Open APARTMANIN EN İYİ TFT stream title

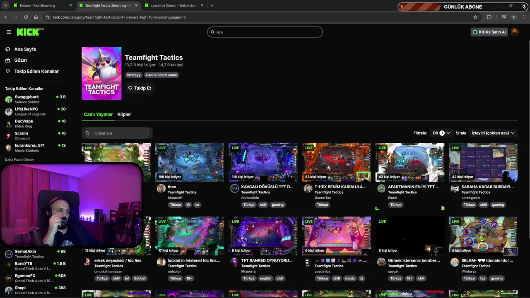click(x=414, y=187)
